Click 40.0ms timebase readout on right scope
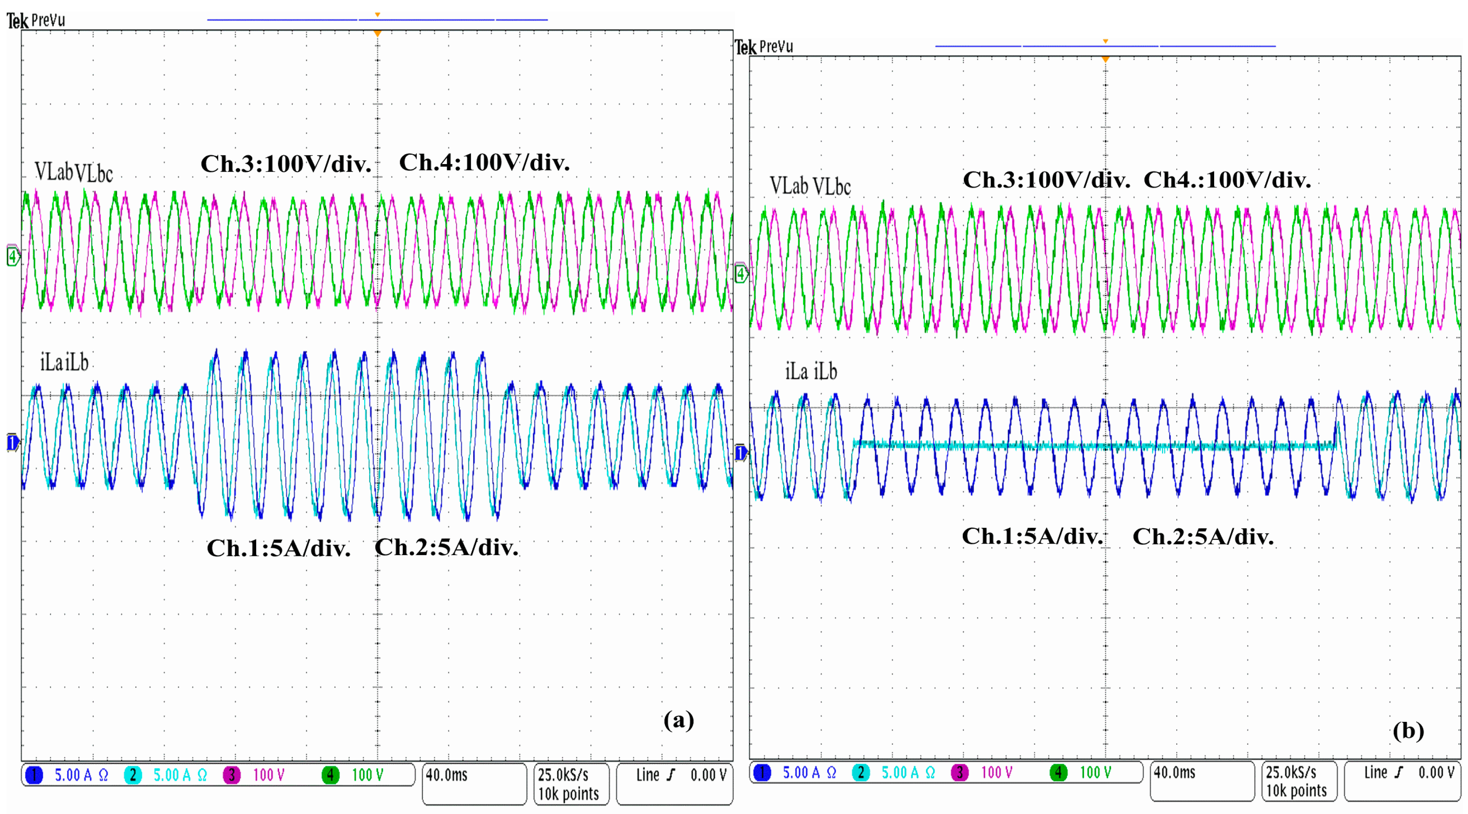This screenshot has height=814, width=1468. tap(1175, 772)
